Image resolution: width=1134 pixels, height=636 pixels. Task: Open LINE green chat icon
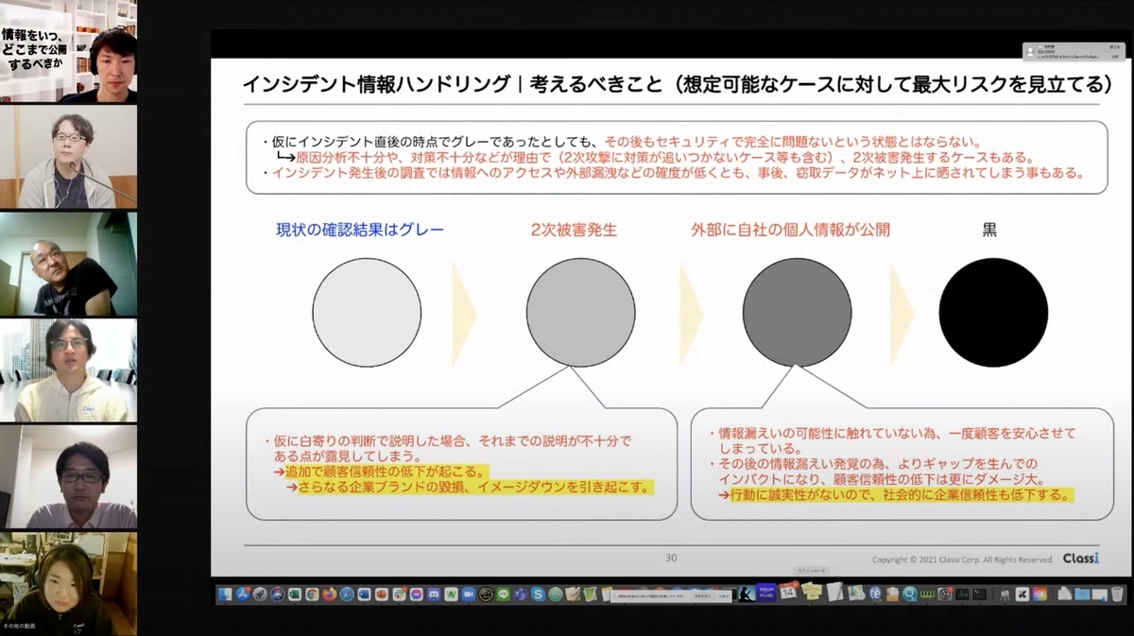coord(503,594)
